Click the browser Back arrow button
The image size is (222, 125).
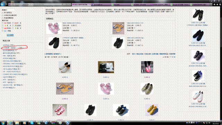coord(2,5)
